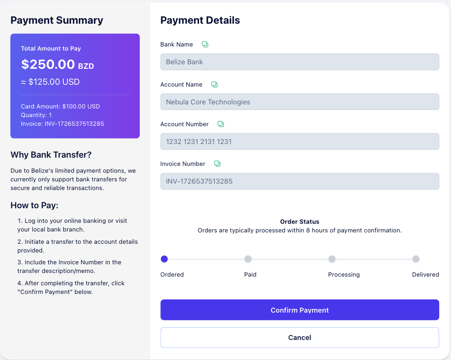This screenshot has width=451, height=360.
Task: Click the blue Ordered status dot
Action: coord(164,259)
